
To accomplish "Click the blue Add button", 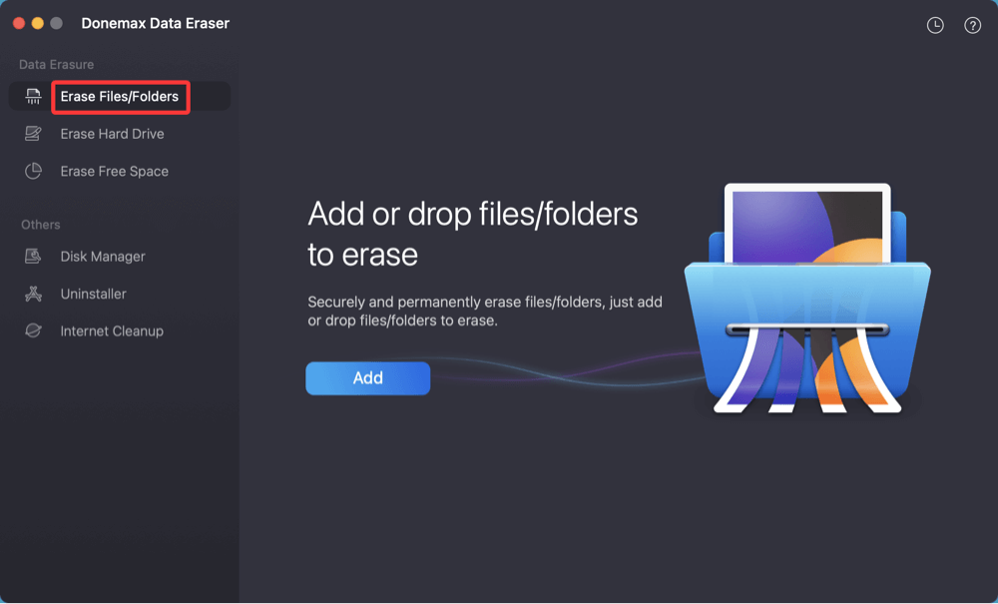I will [x=367, y=377].
